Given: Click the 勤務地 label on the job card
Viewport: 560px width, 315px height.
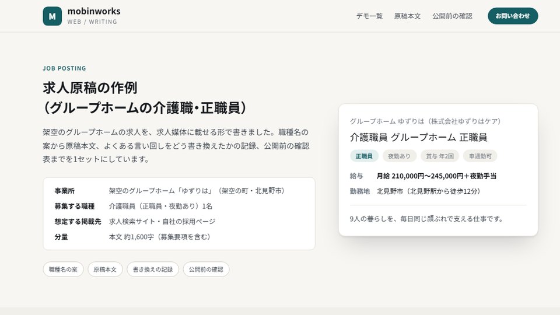Looking at the screenshot, I should (x=360, y=191).
